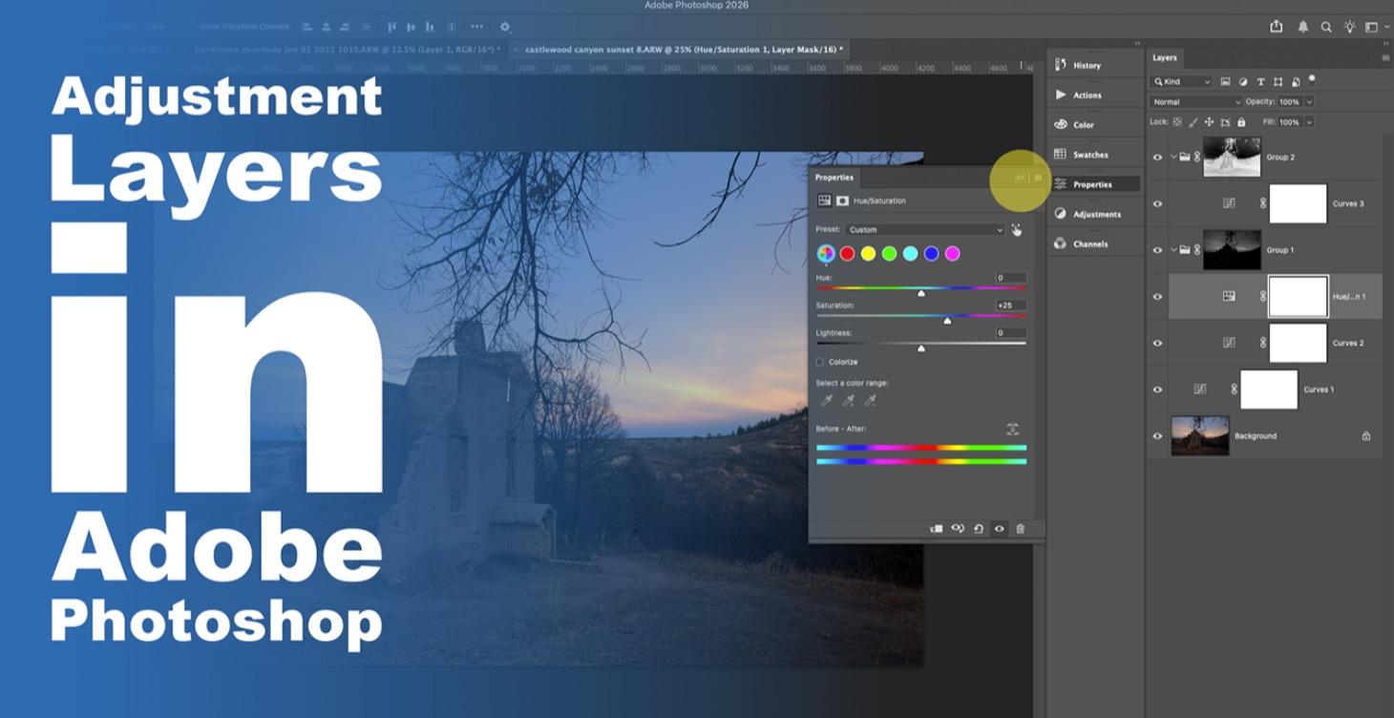Screen dimensions: 1394x718
Task: Click the Share icon in the top bar
Action: pos(1277,27)
